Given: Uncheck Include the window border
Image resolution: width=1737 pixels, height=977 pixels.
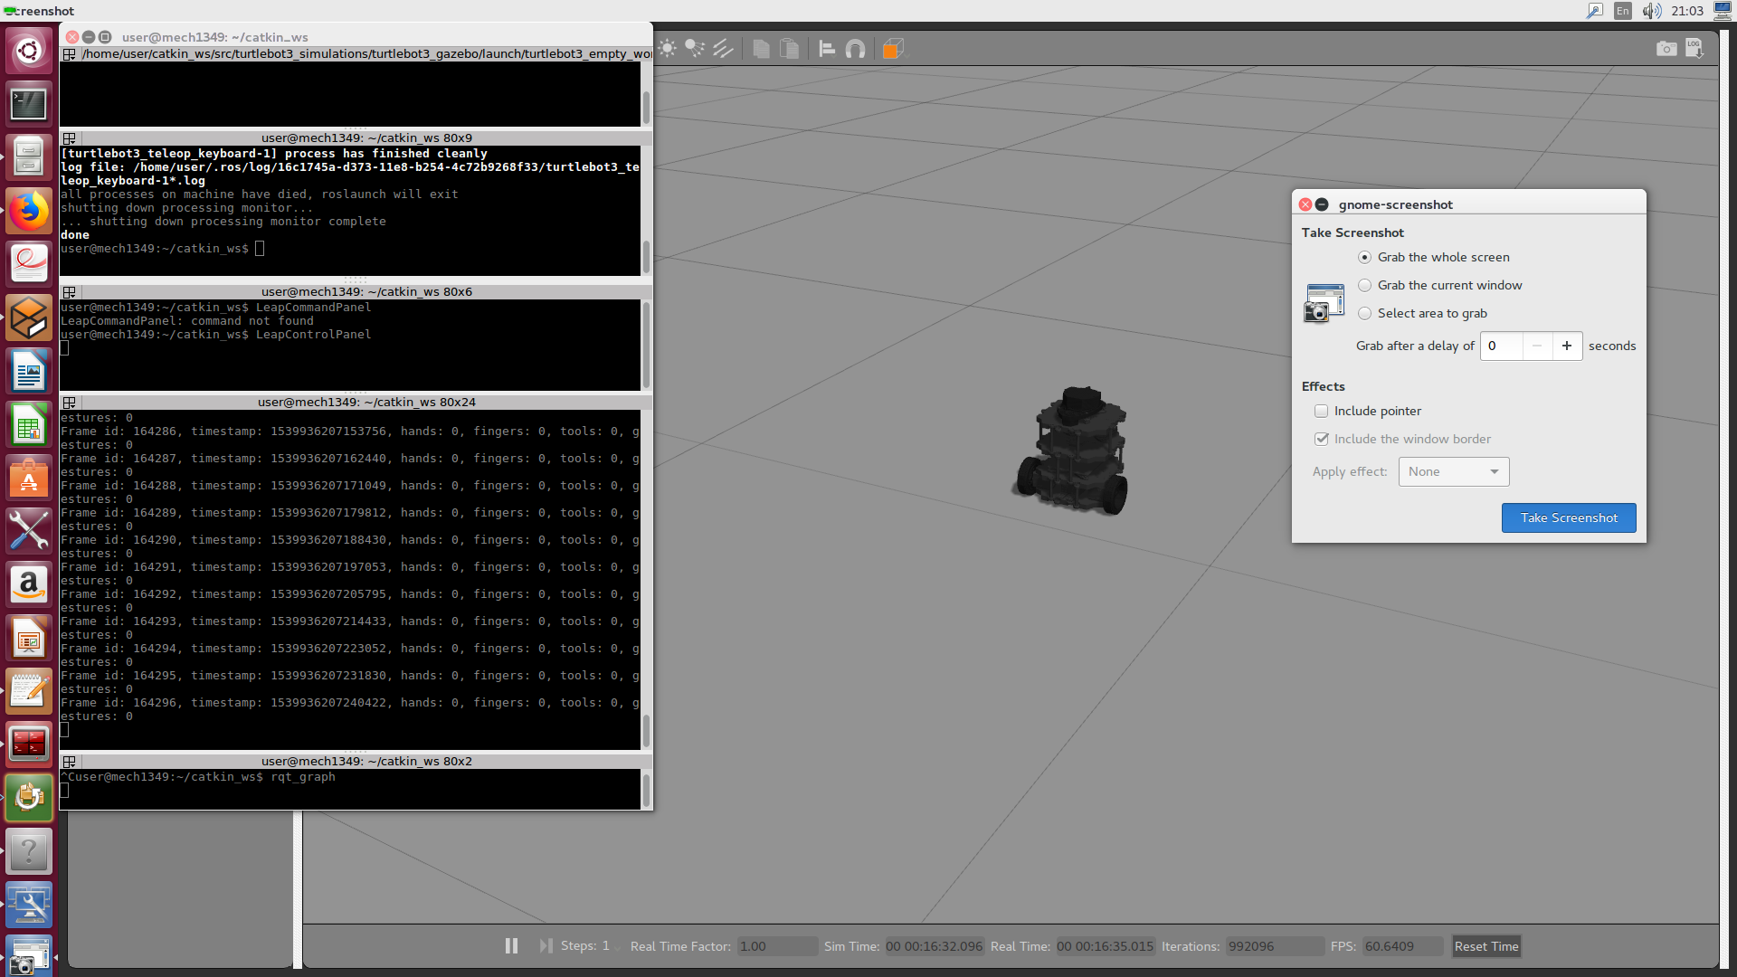Looking at the screenshot, I should tap(1322, 439).
